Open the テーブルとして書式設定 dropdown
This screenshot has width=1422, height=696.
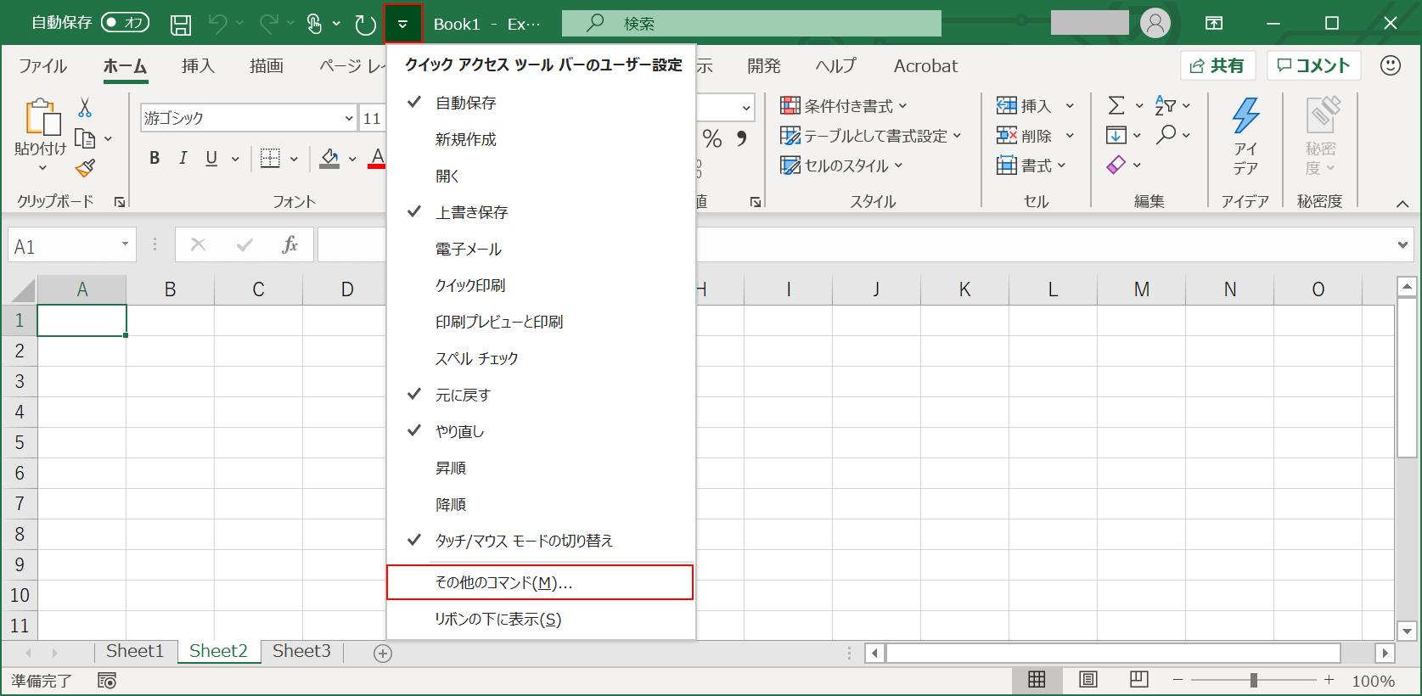(958, 136)
